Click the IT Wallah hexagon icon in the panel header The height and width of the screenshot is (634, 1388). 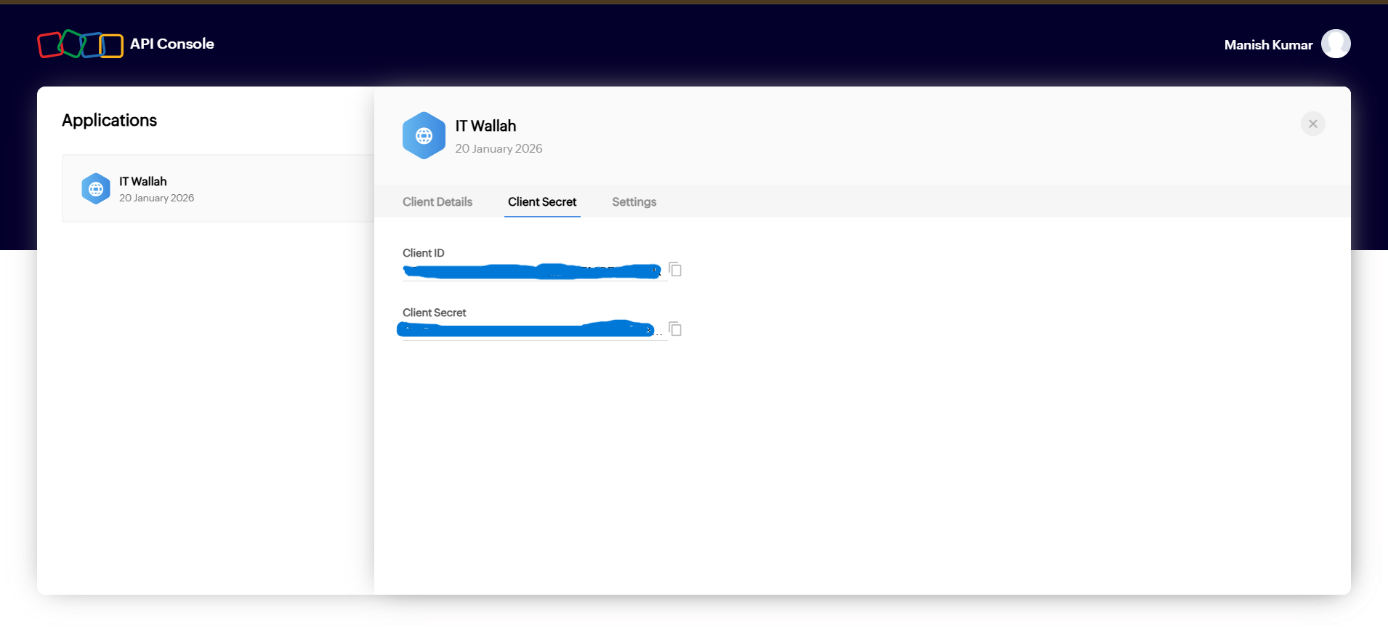point(424,136)
